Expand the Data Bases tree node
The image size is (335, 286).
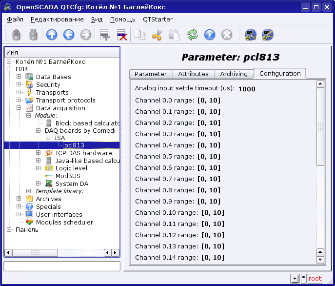click(x=19, y=77)
